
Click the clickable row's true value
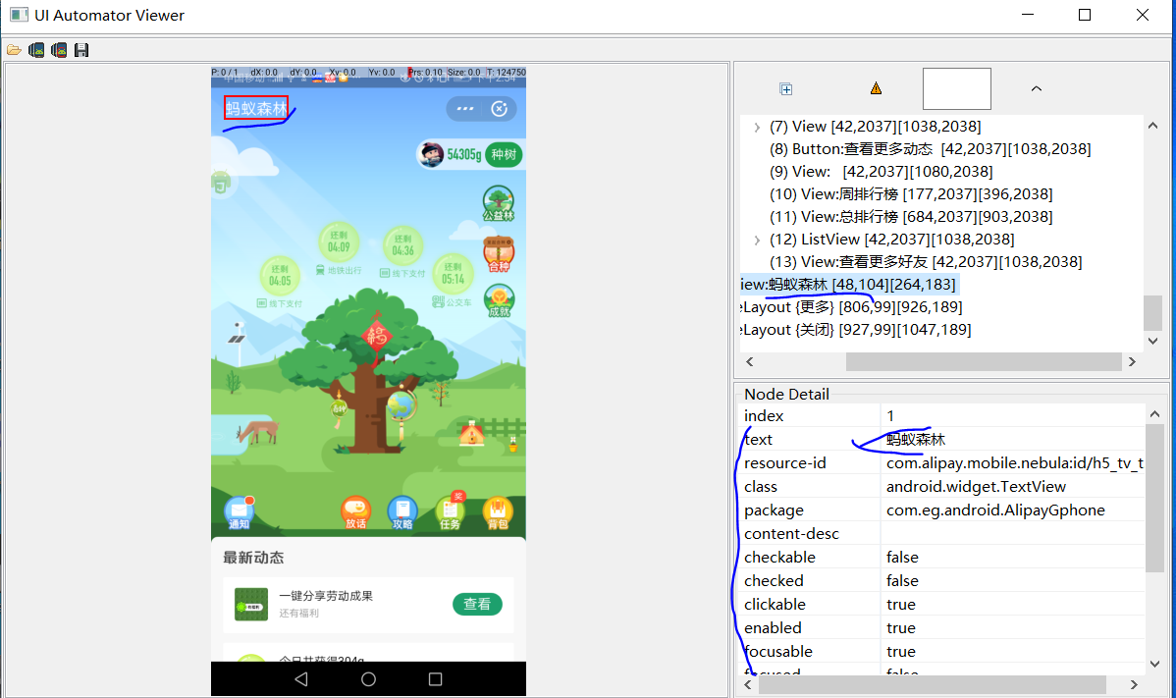[901, 605]
